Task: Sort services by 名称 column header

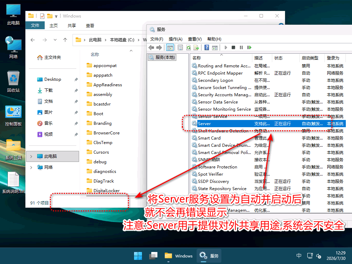Action: point(221,58)
